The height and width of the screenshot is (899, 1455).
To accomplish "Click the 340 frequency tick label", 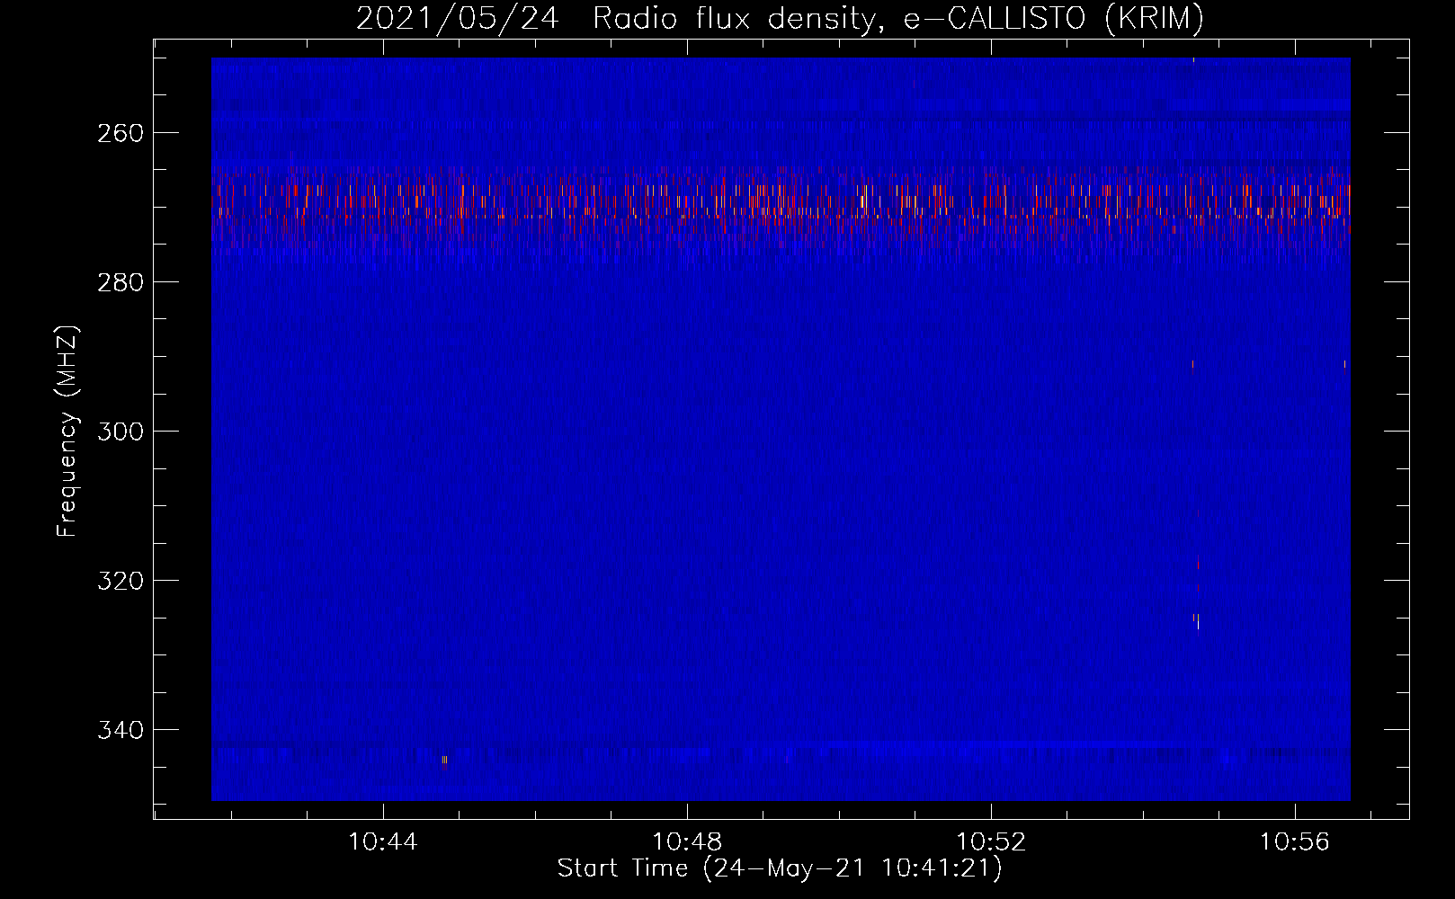I will [x=121, y=730].
